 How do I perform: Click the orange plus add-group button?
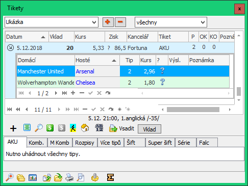(108, 22)
